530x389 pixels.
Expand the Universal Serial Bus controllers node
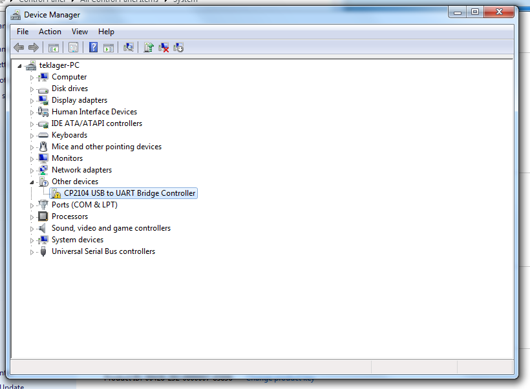(32, 251)
